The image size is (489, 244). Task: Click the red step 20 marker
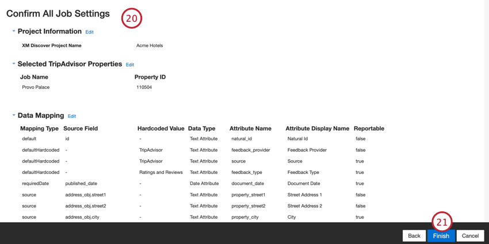point(132,18)
